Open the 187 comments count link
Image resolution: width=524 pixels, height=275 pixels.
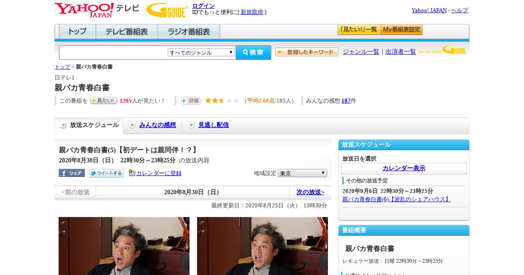[346, 100]
